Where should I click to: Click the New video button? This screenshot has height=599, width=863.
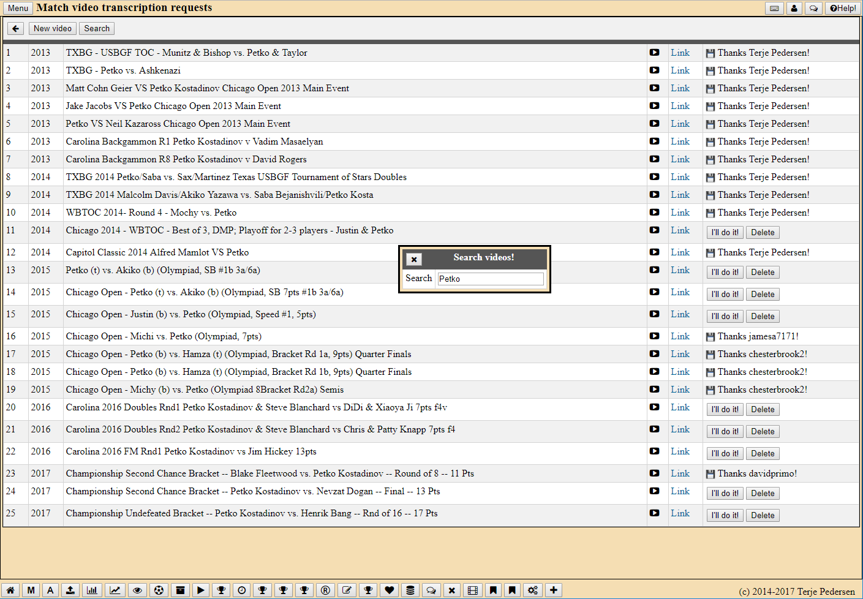click(53, 28)
